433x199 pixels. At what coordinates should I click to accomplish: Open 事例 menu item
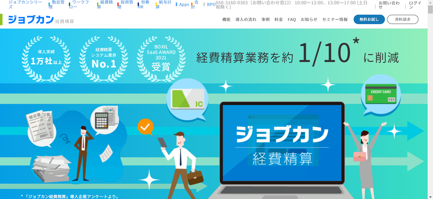[265, 19]
